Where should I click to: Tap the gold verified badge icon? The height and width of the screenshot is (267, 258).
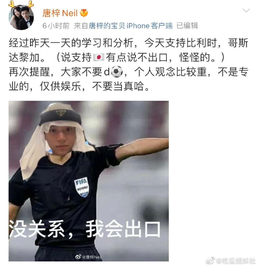tap(84, 13)
